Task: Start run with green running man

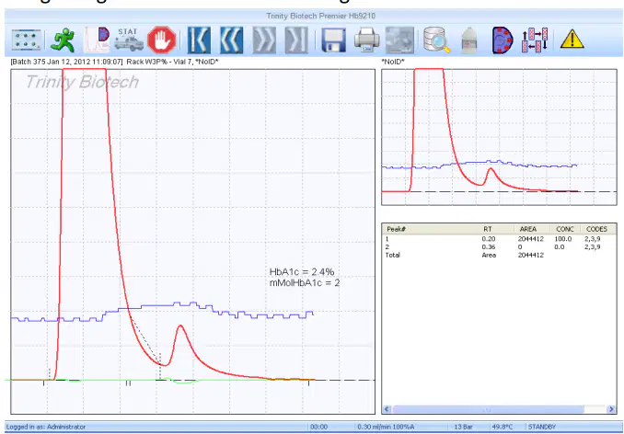Action: pos(64,40)
